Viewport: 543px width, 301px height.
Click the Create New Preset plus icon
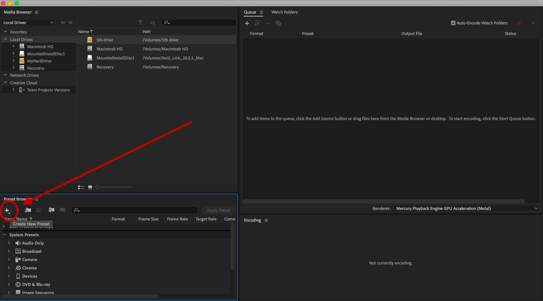click(7, 210)
